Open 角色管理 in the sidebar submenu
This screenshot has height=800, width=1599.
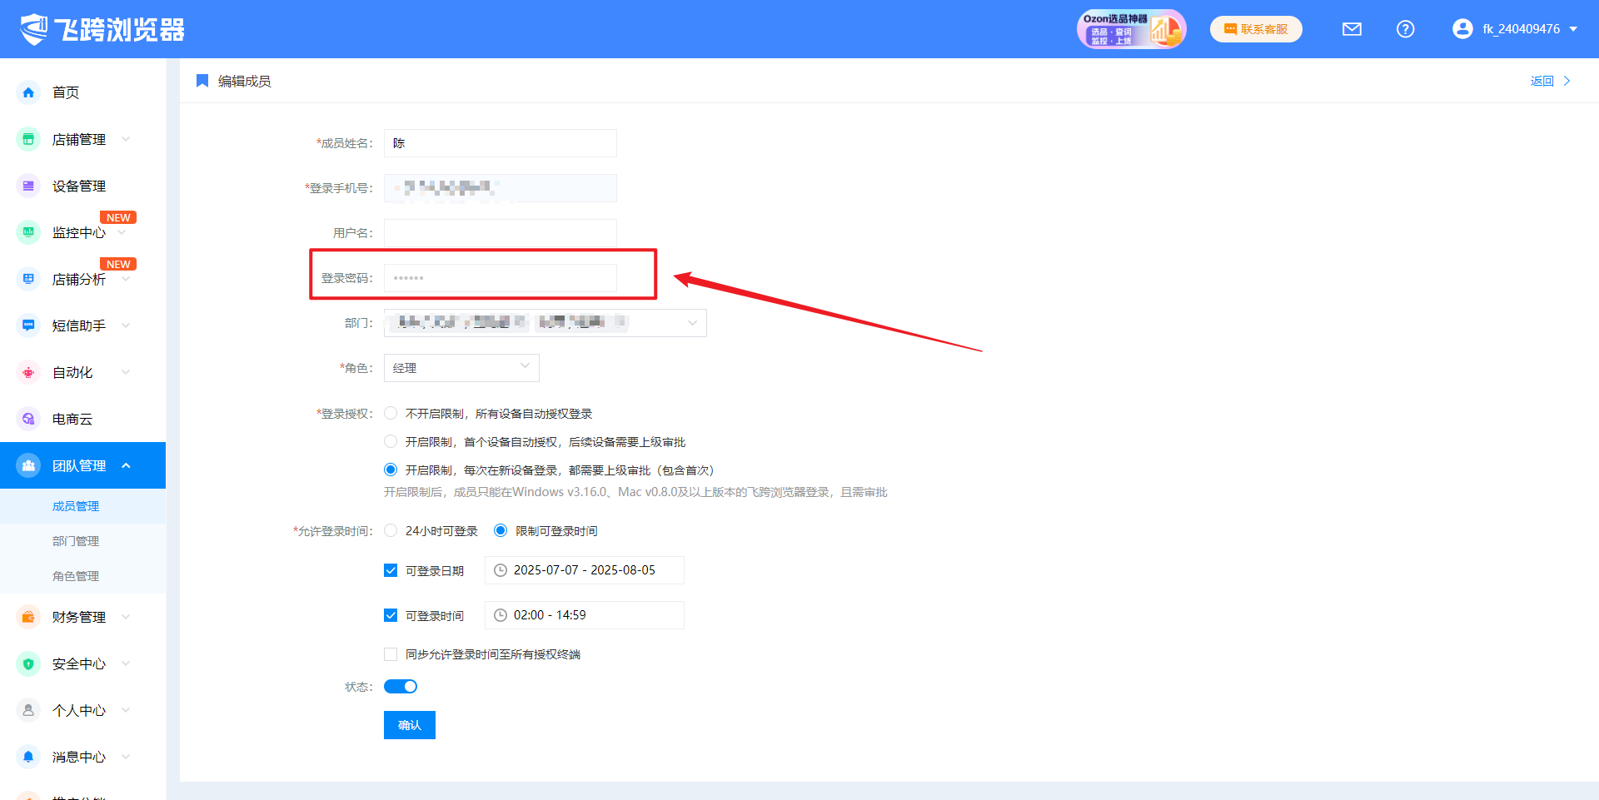click(76, 576)
